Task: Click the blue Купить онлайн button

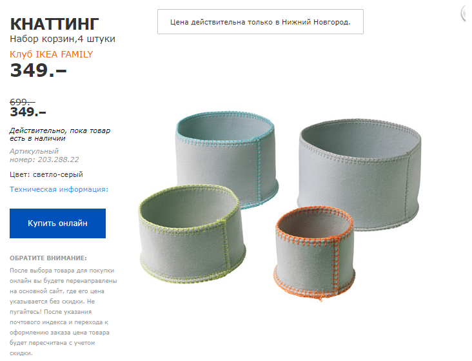Action: point(57,223)
